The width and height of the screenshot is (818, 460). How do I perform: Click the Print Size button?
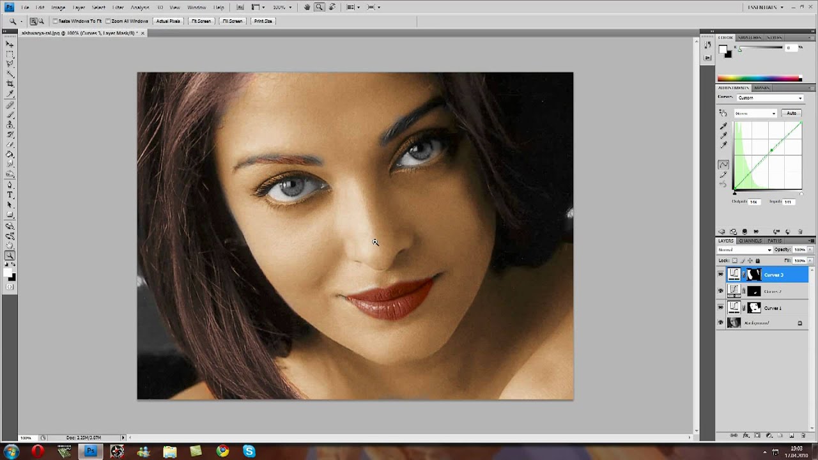click(x=263, y=21)
